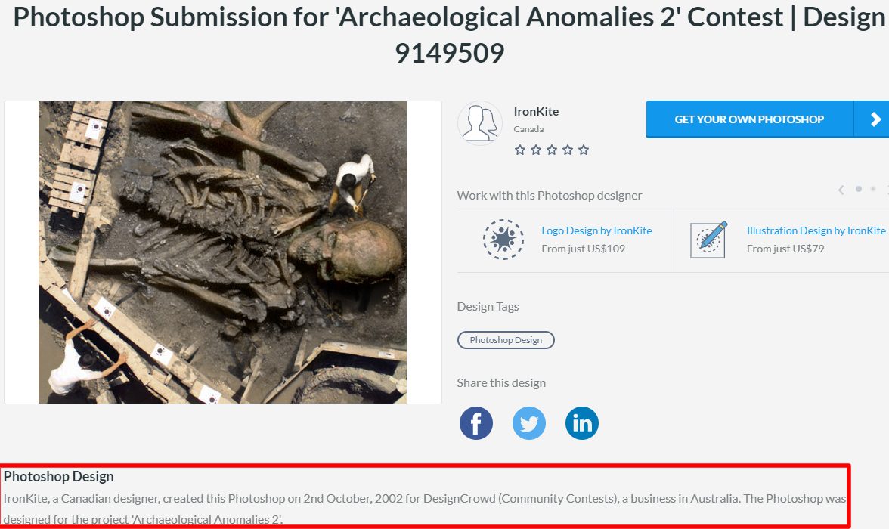
Task: Click the fifth rating star under IronKite
Action: click(x=584, y=150)
